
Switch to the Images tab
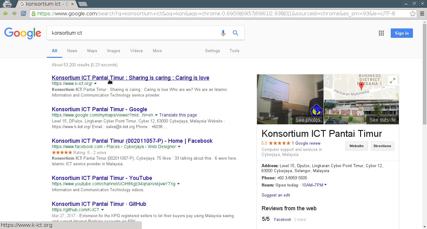pyautogui.click(x=113, y=51)
